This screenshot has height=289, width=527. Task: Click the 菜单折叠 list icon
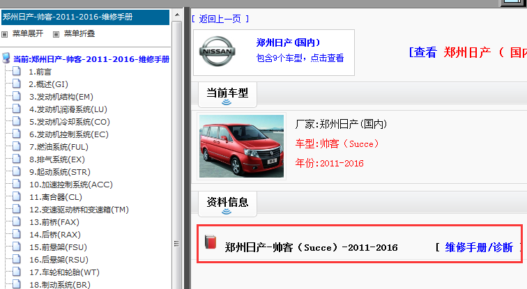tap(56, 33)
